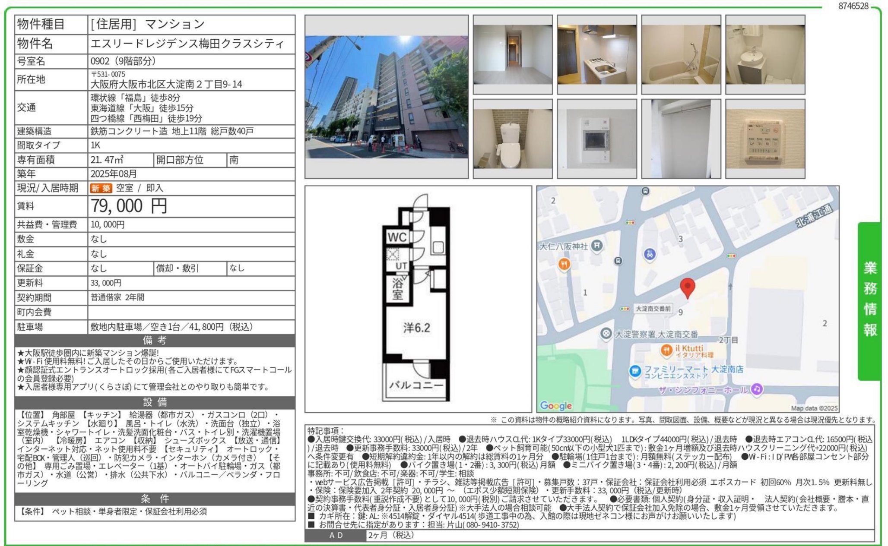Click the 大淀南交番前 label on the map
Viewport: 888px width, 546px height.
[653, 309]
